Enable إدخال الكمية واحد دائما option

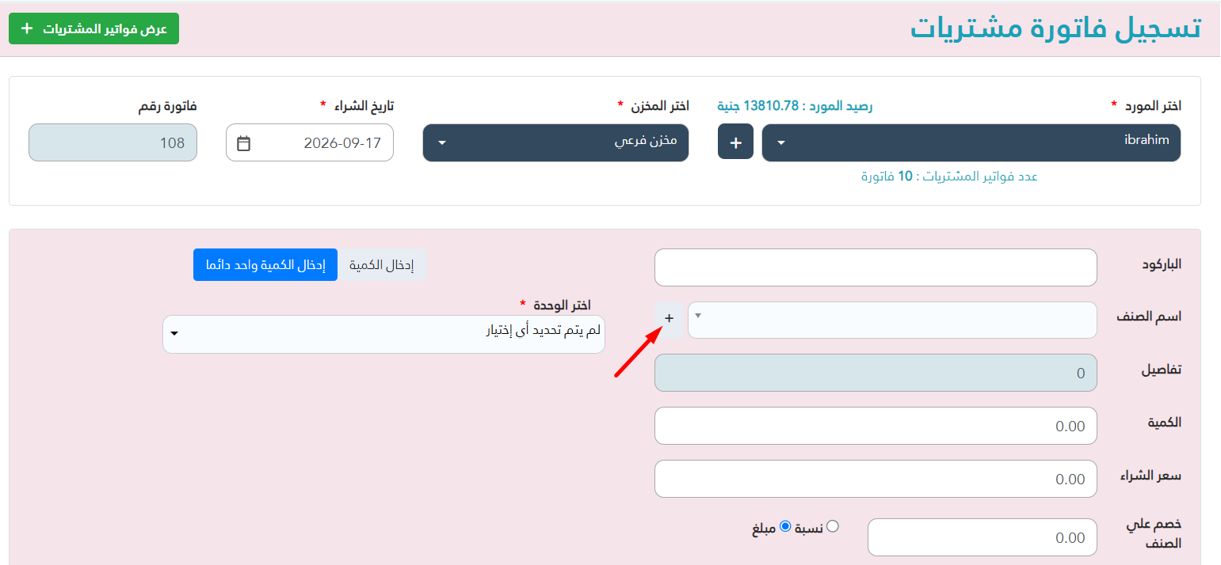[x=265, y=265]
